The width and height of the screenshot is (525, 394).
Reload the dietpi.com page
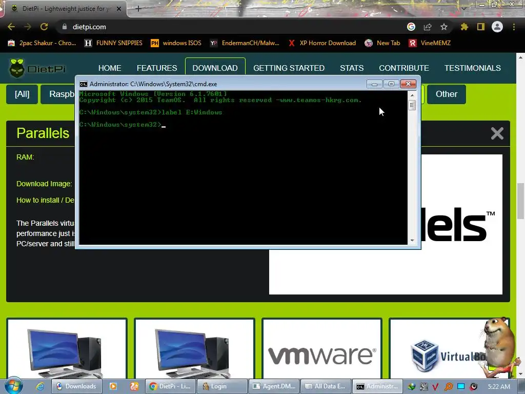tap(44, 27)
